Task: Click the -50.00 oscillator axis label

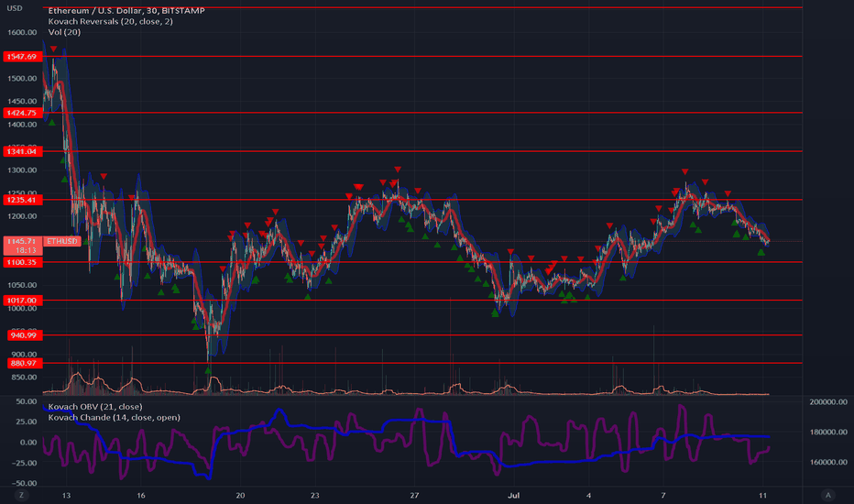Action: tap(24, 483)
